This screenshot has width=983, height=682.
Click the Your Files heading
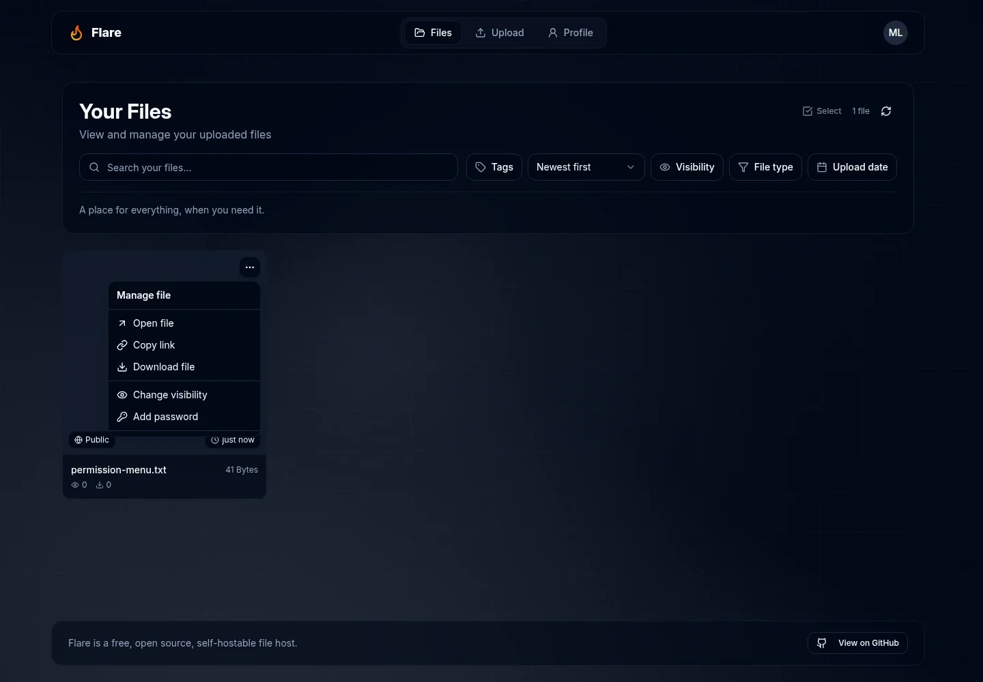(126, 112)
